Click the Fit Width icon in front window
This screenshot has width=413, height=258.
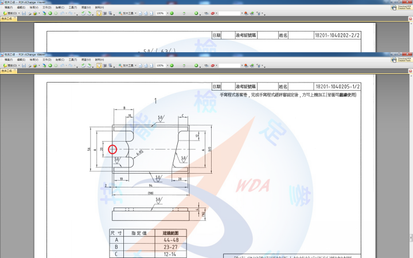[151, 65]
